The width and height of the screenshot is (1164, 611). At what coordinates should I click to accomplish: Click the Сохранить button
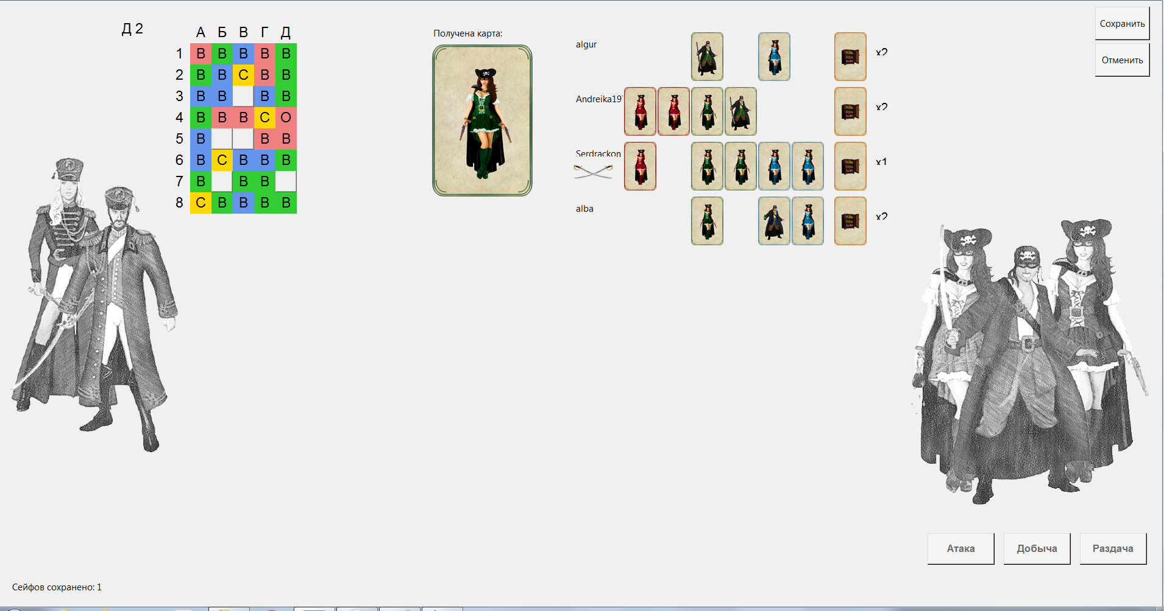[x=1122, y=24]
